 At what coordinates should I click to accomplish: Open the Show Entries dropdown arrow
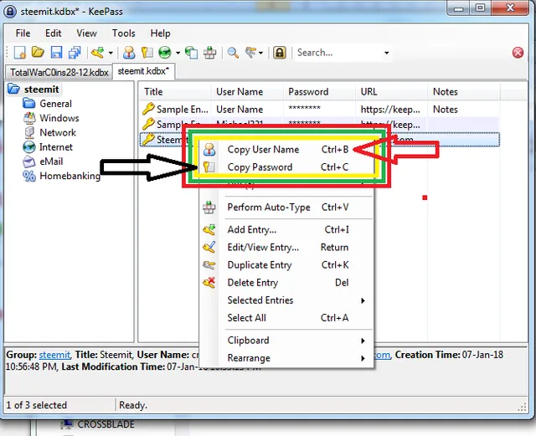pyautogui.click(x=260, y=53)
